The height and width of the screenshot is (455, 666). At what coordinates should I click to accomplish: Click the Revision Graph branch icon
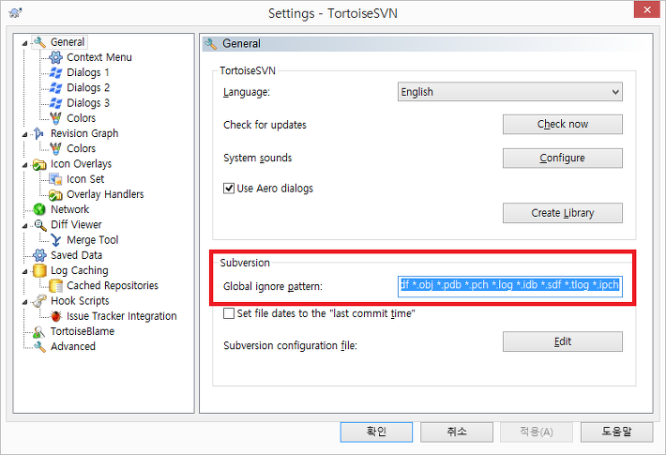pos(38,133)
